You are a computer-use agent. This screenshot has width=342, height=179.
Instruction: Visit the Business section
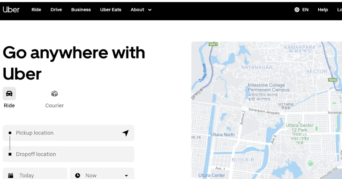click(x=81, y=9)
